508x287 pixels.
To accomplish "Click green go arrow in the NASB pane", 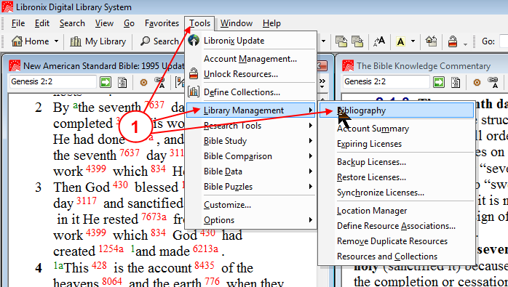I will click(106, 82).
